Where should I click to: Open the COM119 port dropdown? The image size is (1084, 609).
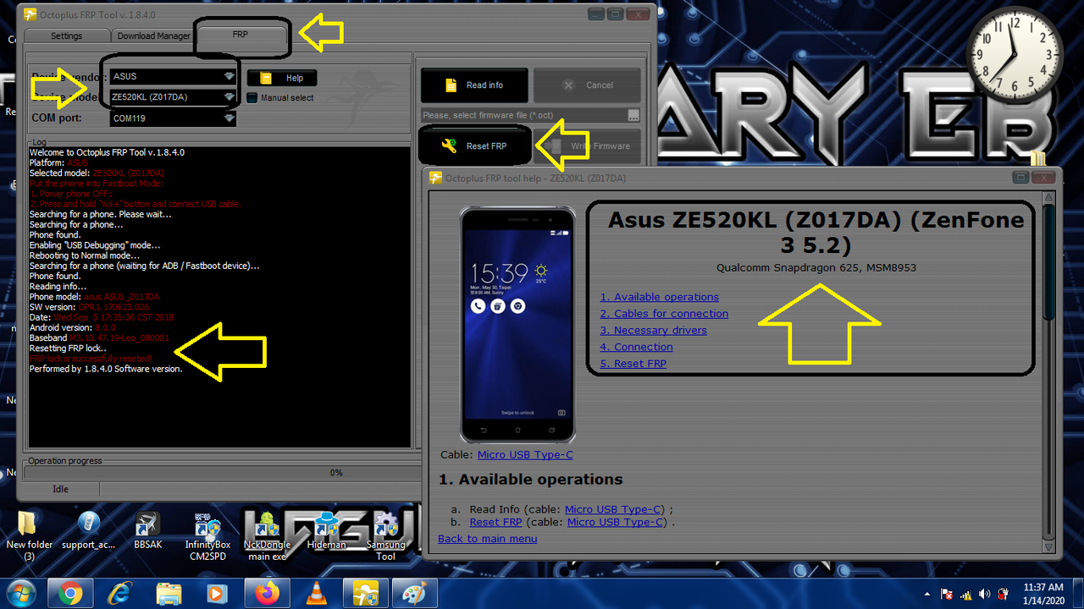pyautogui.click(x=172, y=118)
